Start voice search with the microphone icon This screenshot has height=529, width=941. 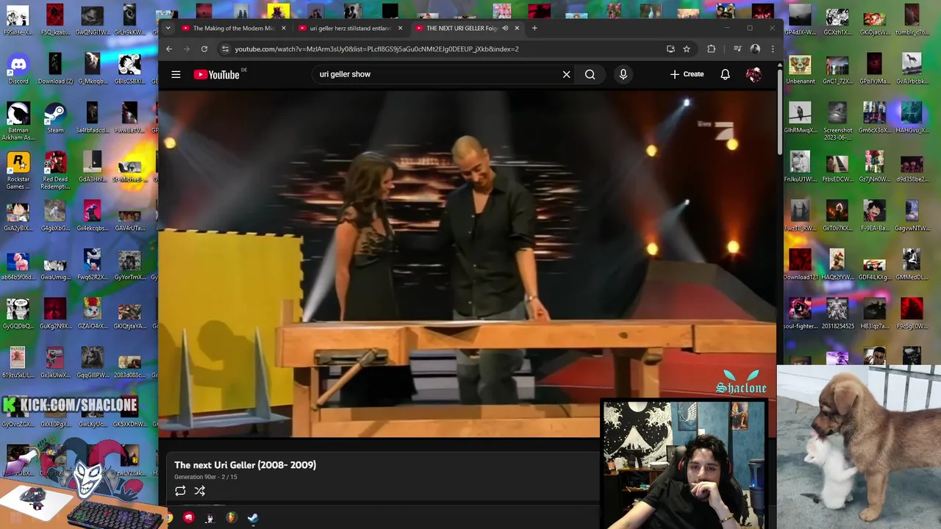(623, 74)
